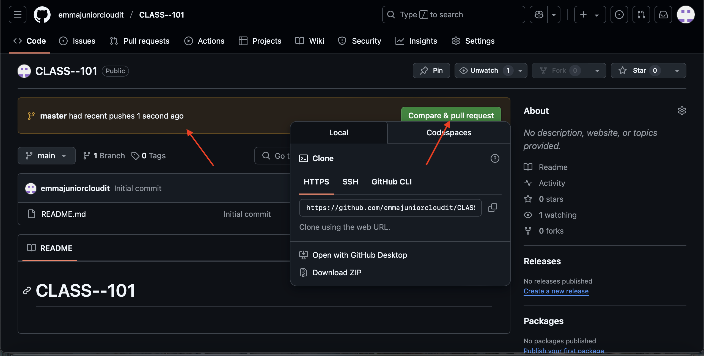Open the Copilot chat icon
This screenshot has height=356, width=704.
click(x=539, y=15)
